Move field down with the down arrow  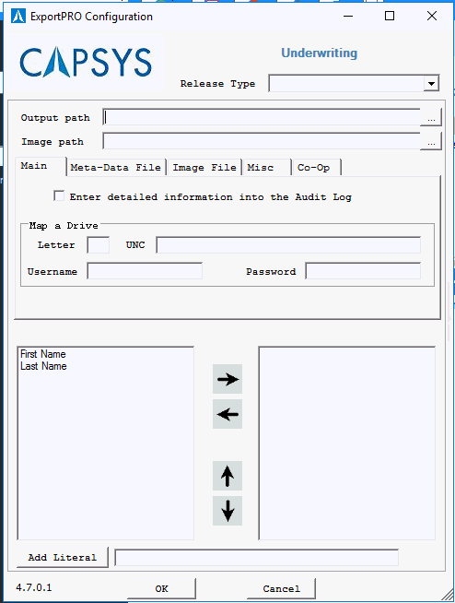(x=227, y=511)
